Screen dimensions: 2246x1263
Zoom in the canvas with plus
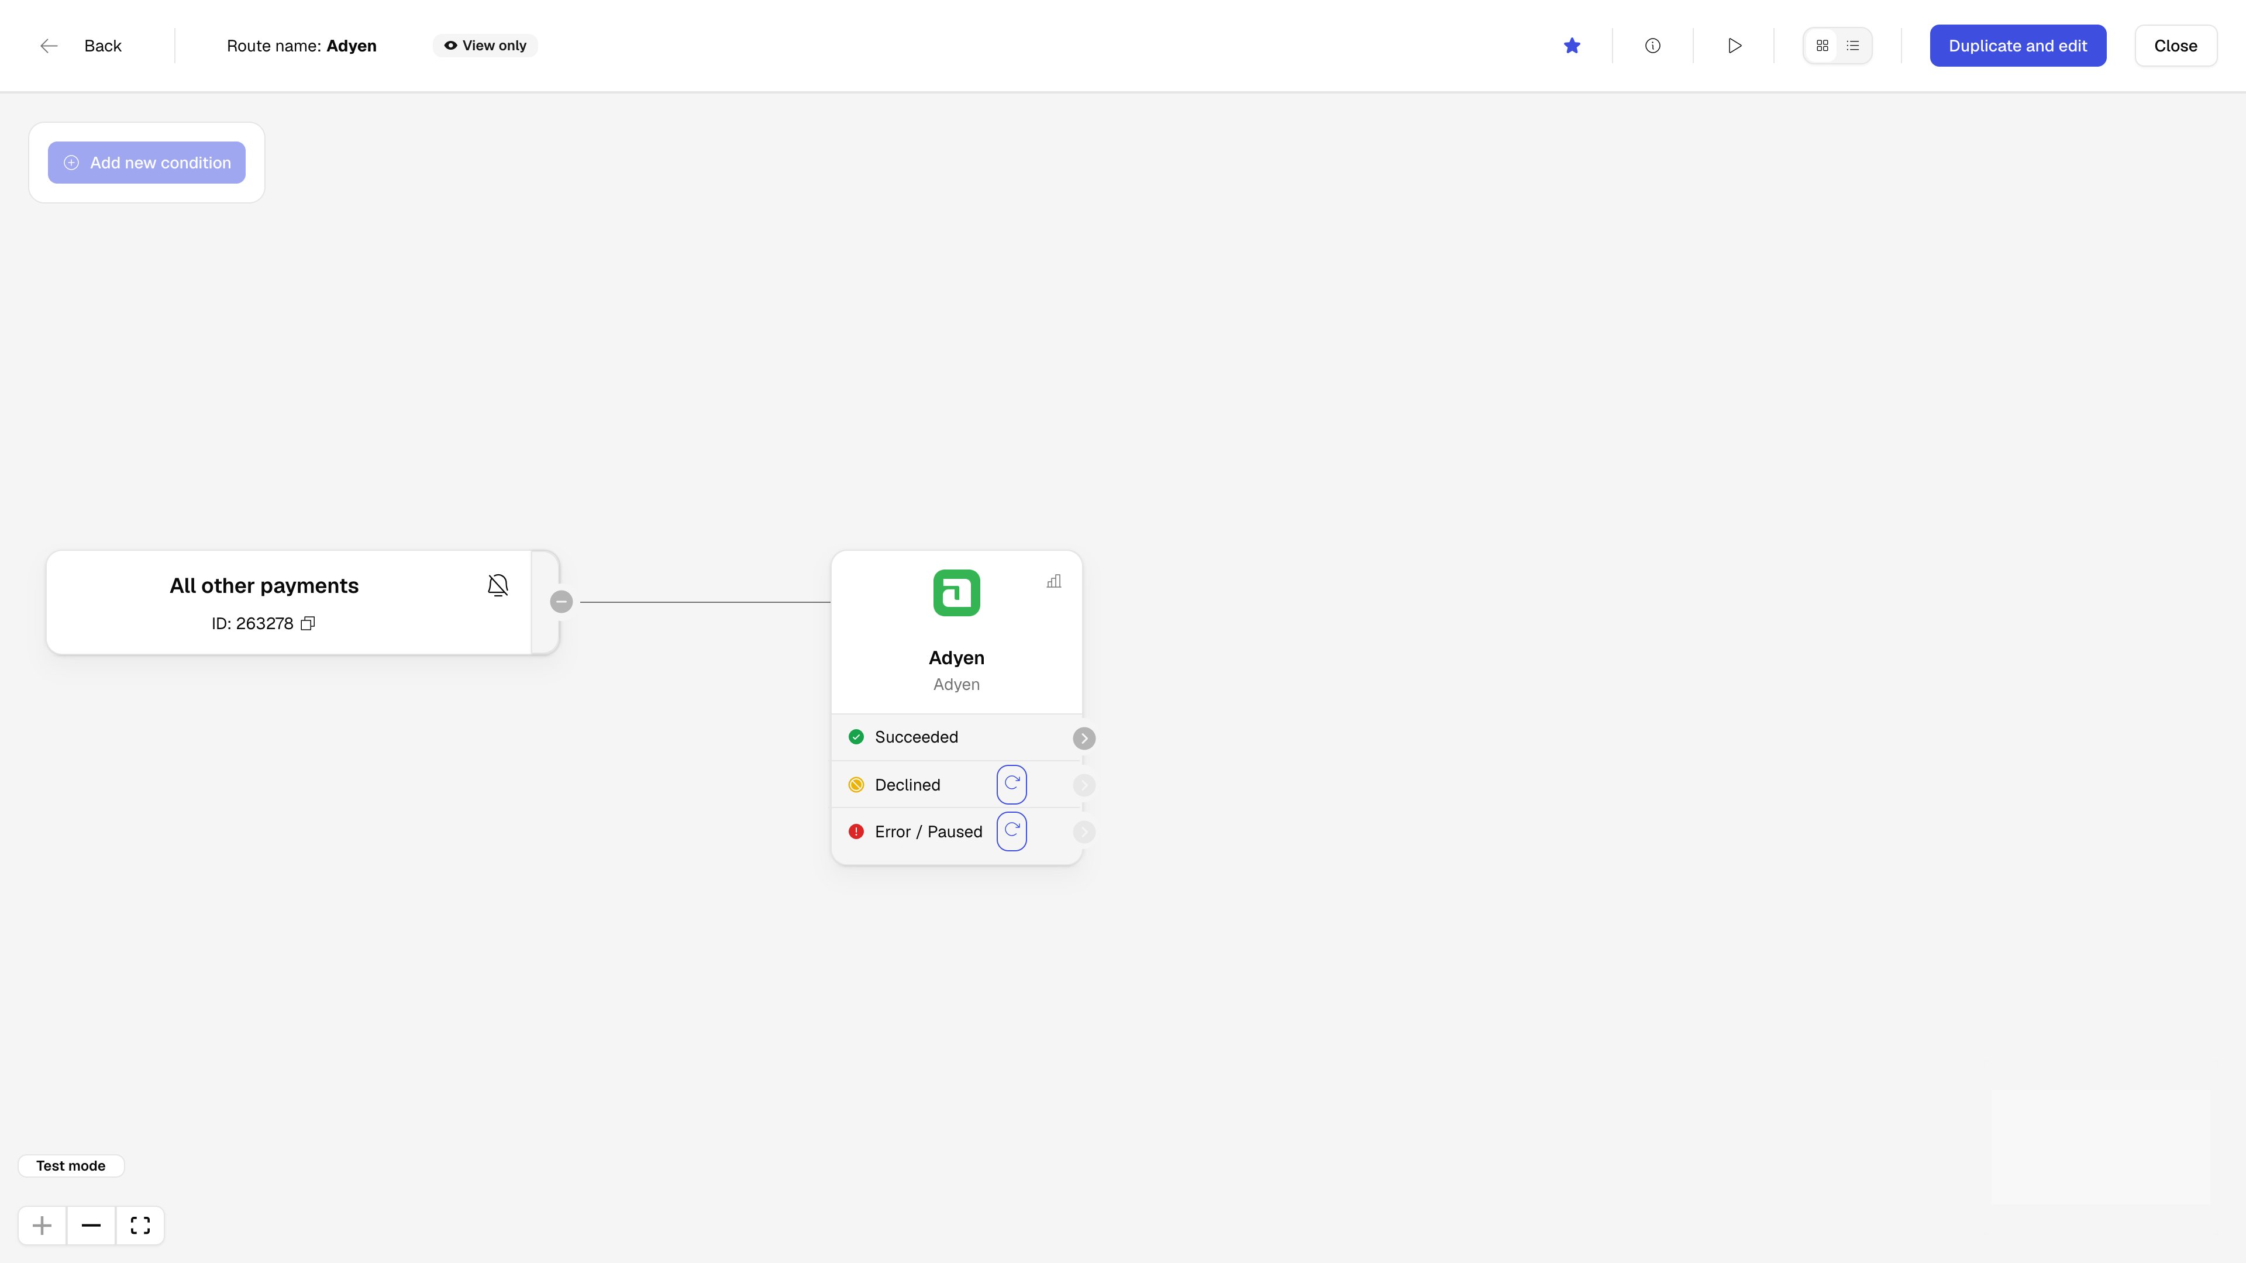click(x=42, y=1226)
